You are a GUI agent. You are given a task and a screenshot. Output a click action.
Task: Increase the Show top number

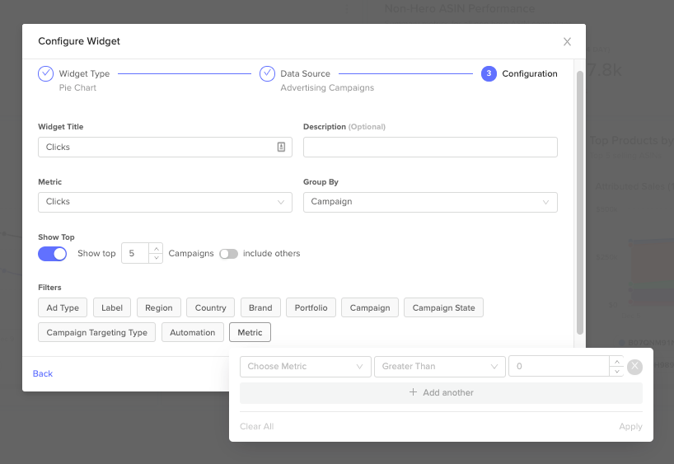(x=156, y=249)
